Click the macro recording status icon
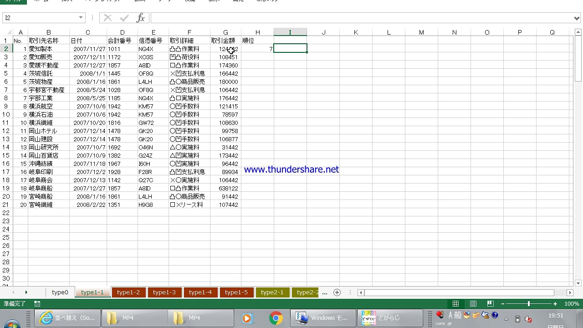583x328 pixels. click(37, 304)
